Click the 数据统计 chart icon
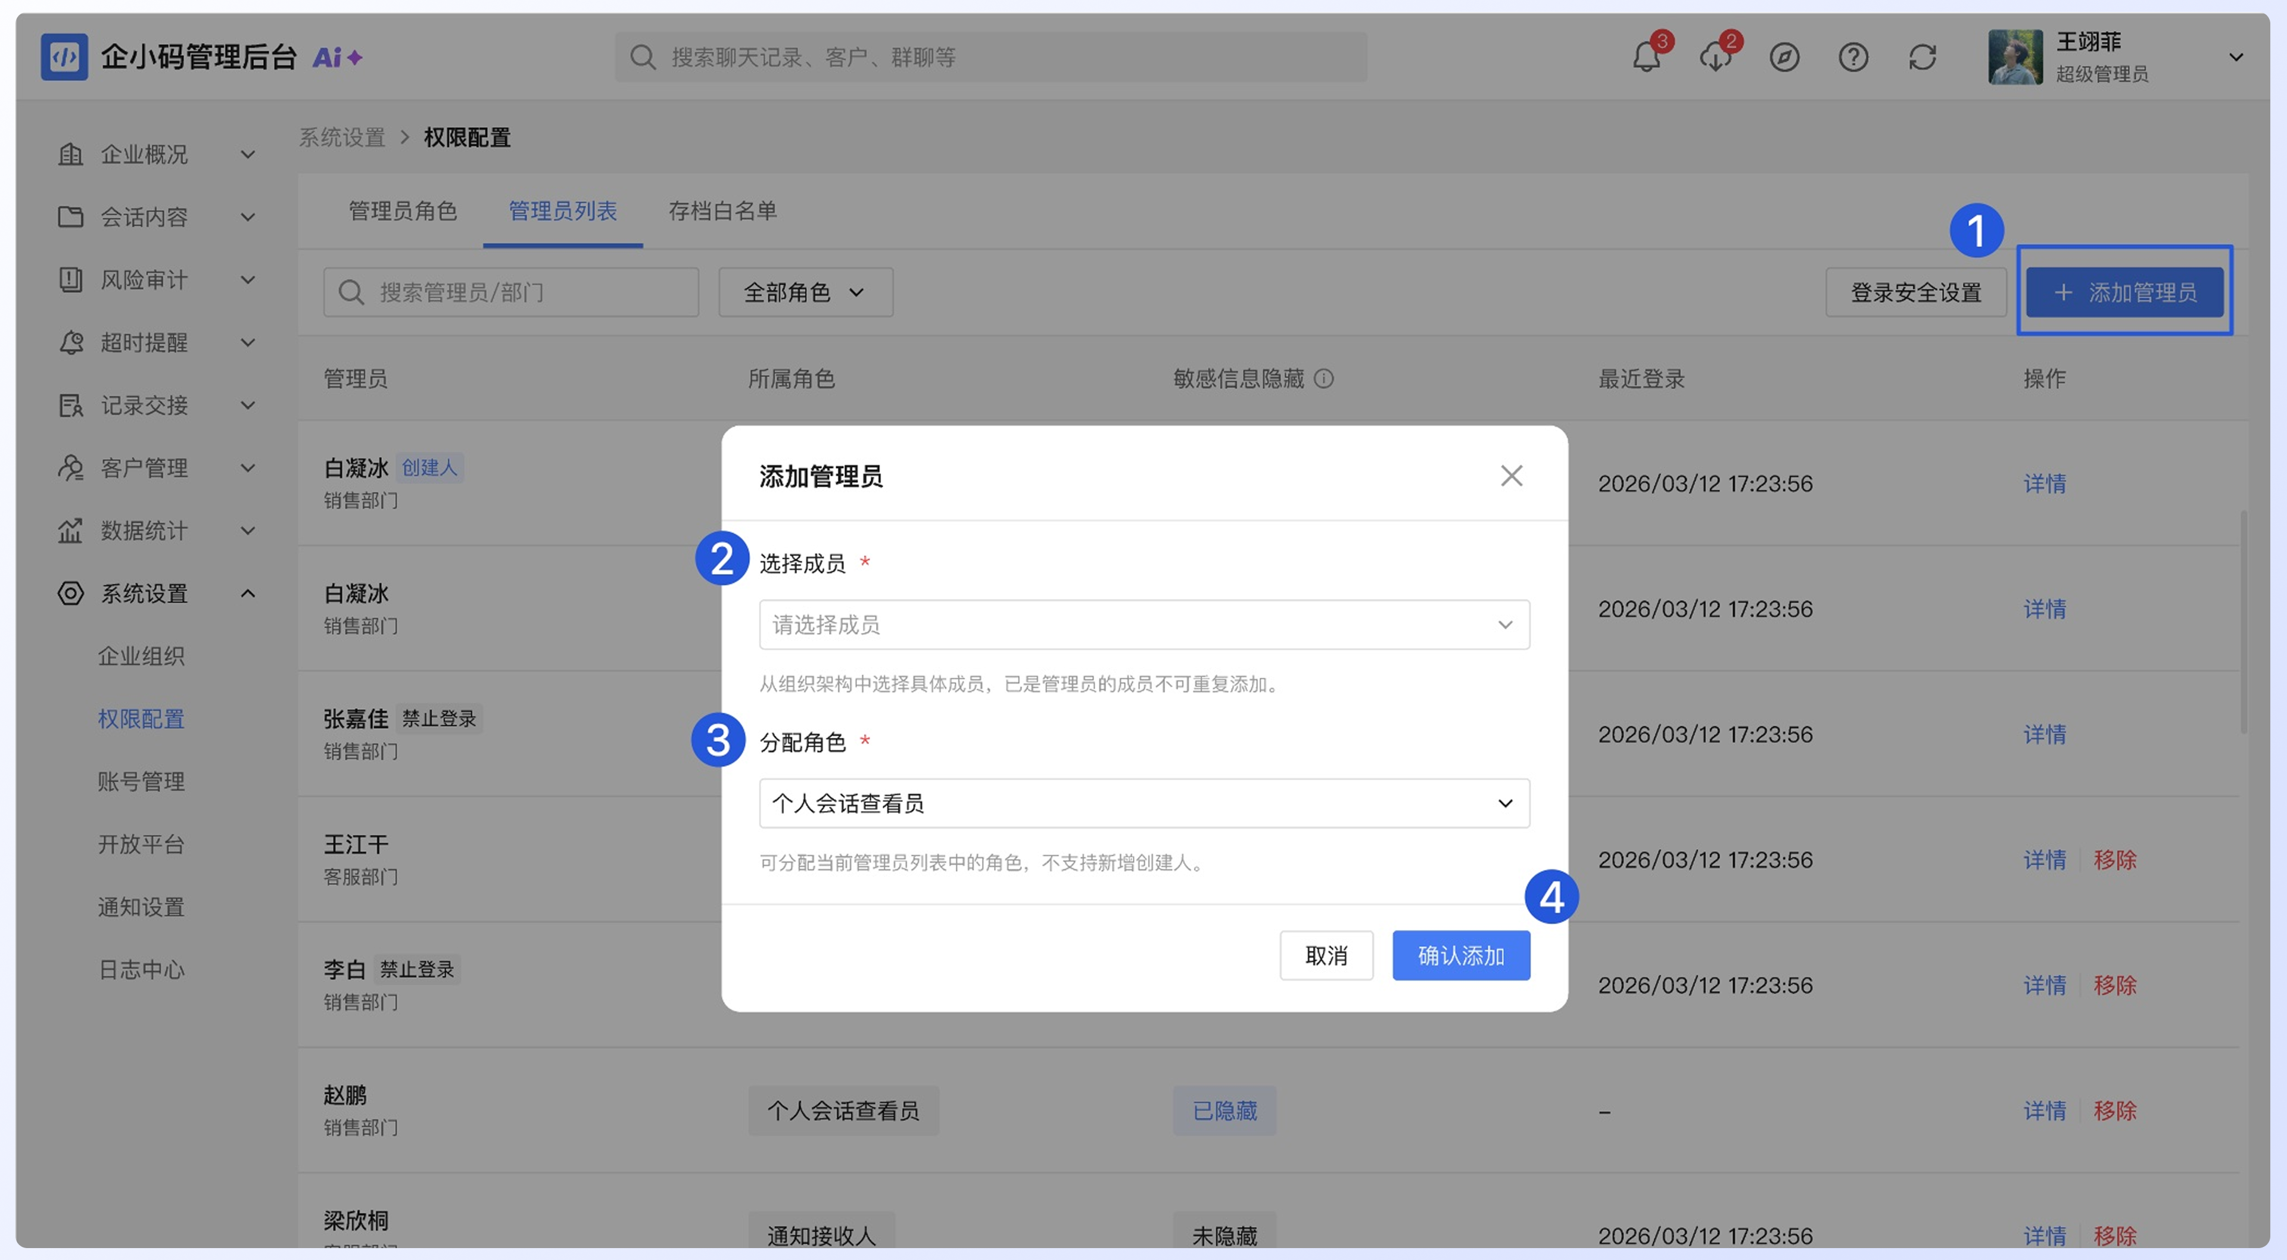The width and height of the screenshot is (2287, 1260). point(70,531)
